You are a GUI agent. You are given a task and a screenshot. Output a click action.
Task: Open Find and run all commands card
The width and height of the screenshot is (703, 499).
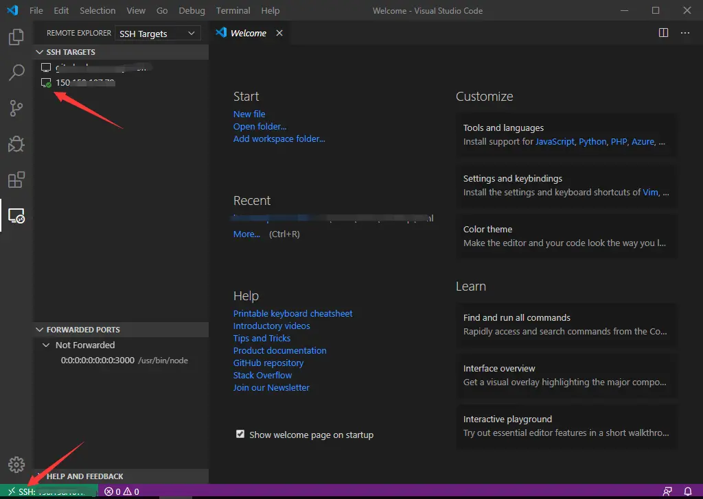566,324
